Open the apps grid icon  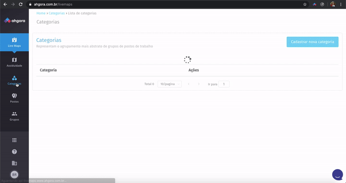(x=14, y=140)
